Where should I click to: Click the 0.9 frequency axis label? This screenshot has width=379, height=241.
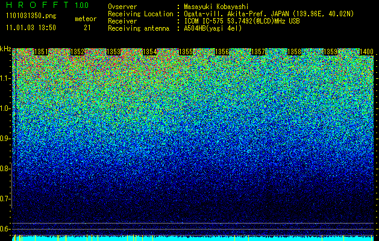(x=5, y=139)
